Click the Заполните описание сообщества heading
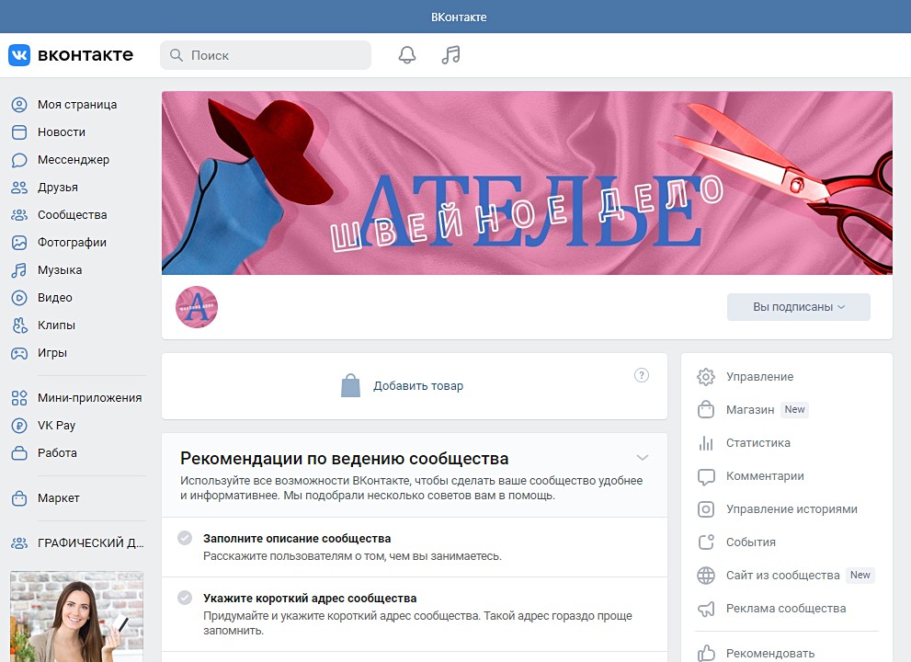Image resolution: width=911 pixels, height=662 pixels. pos(297,539)
